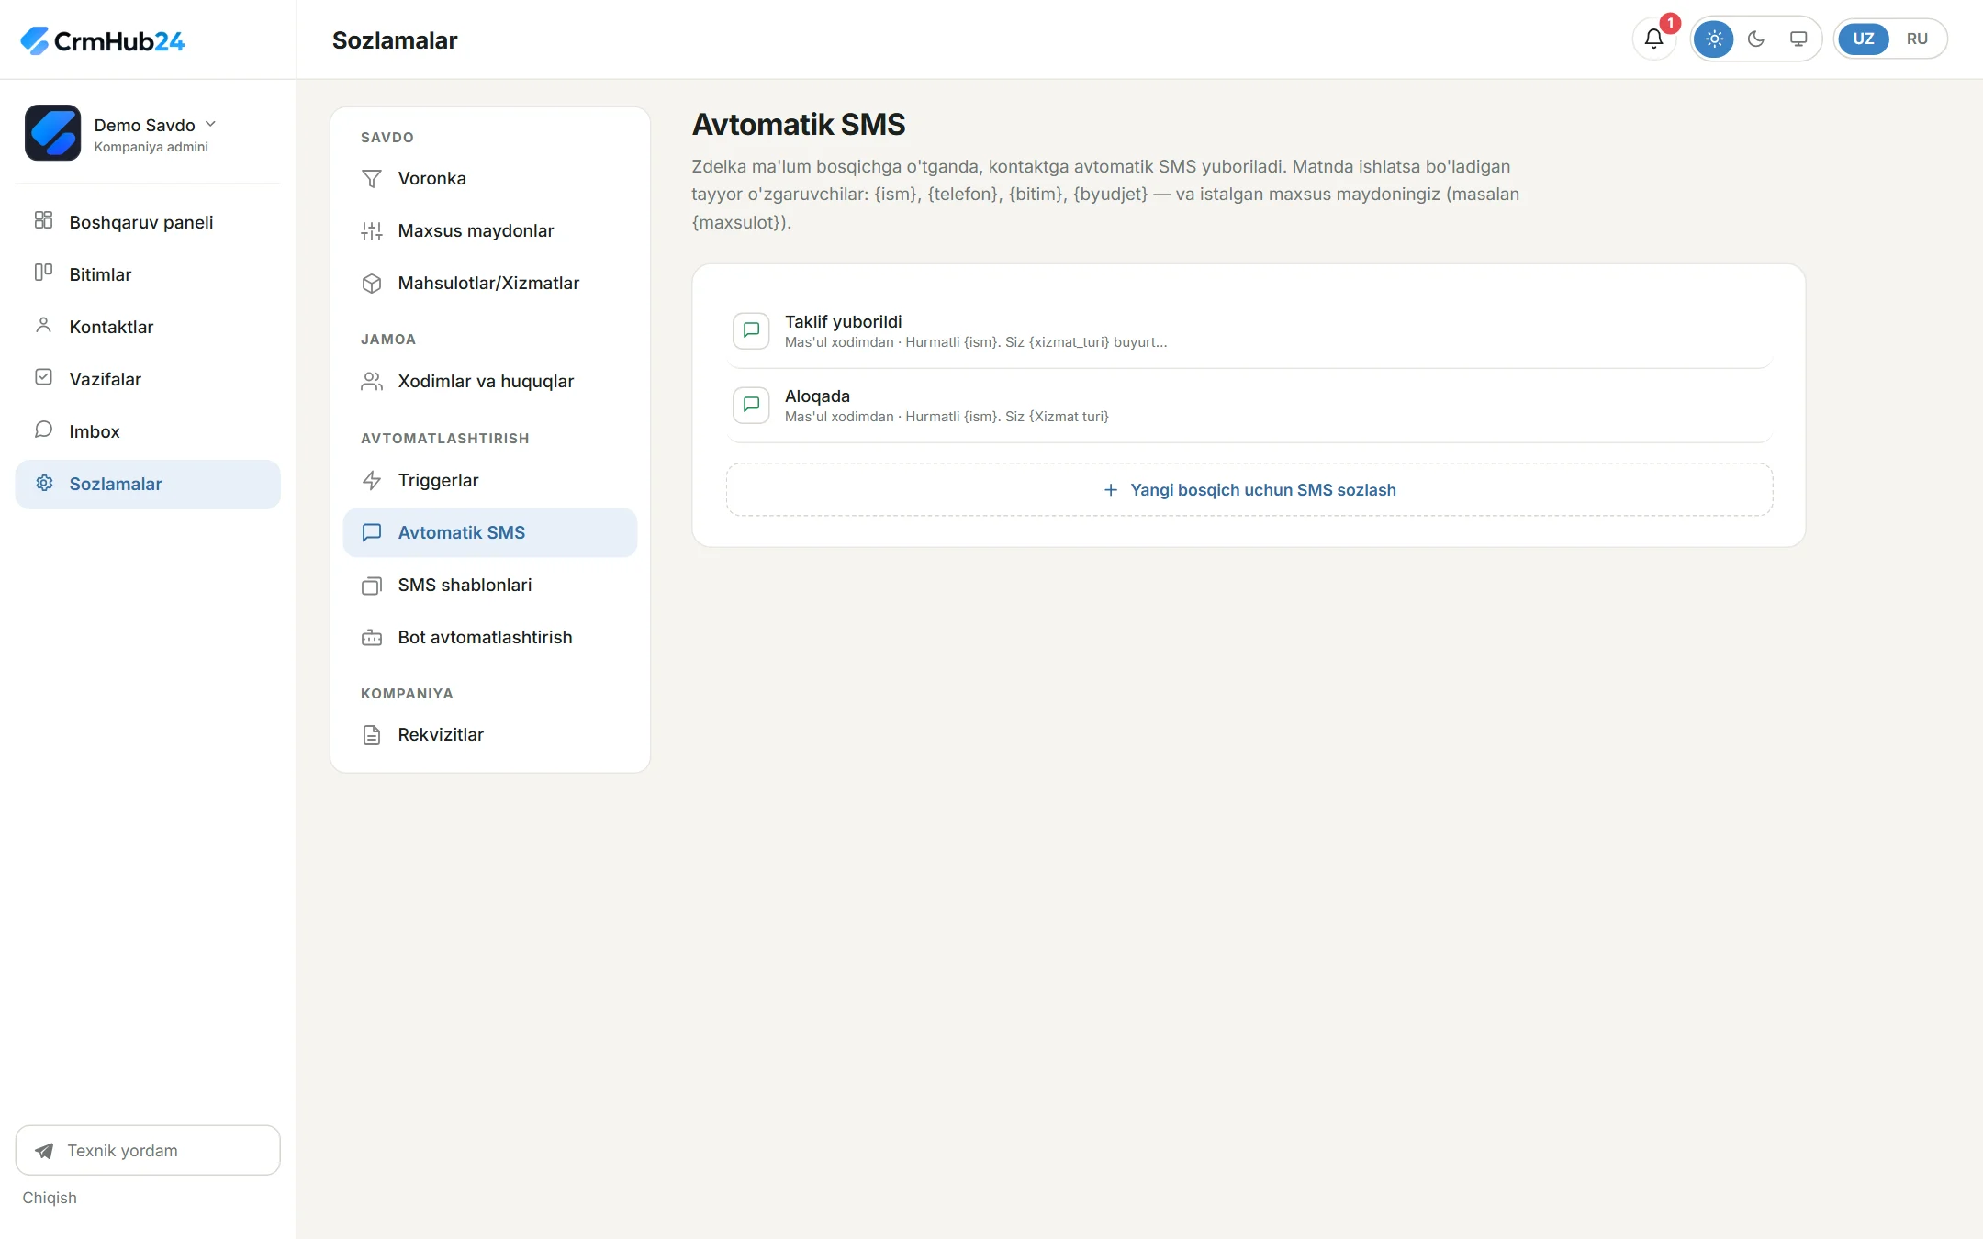Click the Mahsulotlar/Xizmatlar box icon
The image size is (1983, 1239).
[372, 284]
